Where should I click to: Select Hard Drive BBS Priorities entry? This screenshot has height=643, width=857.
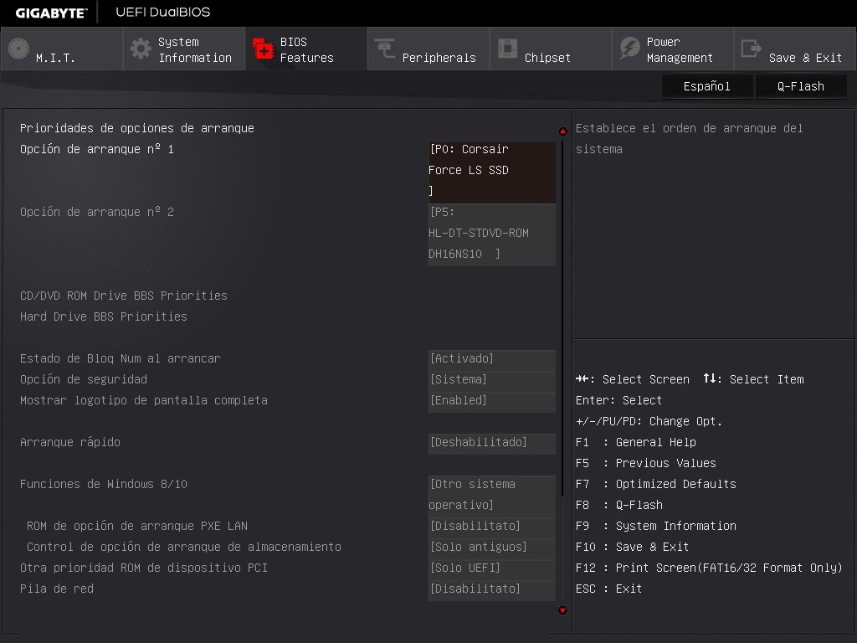click(x=103, y=316)
